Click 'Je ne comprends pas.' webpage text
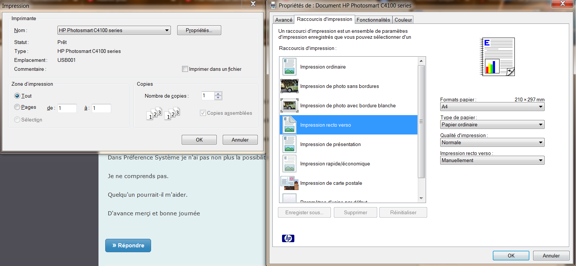This screenshot has width=576, height=266. click(x=138, y=176)
